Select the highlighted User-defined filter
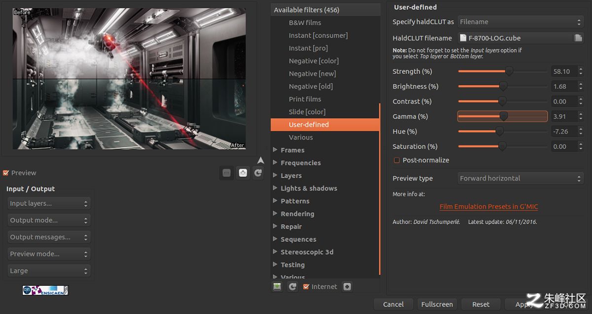Image resolution: width=592 pixels, height=314 pixels. click(x=325, y=125)
